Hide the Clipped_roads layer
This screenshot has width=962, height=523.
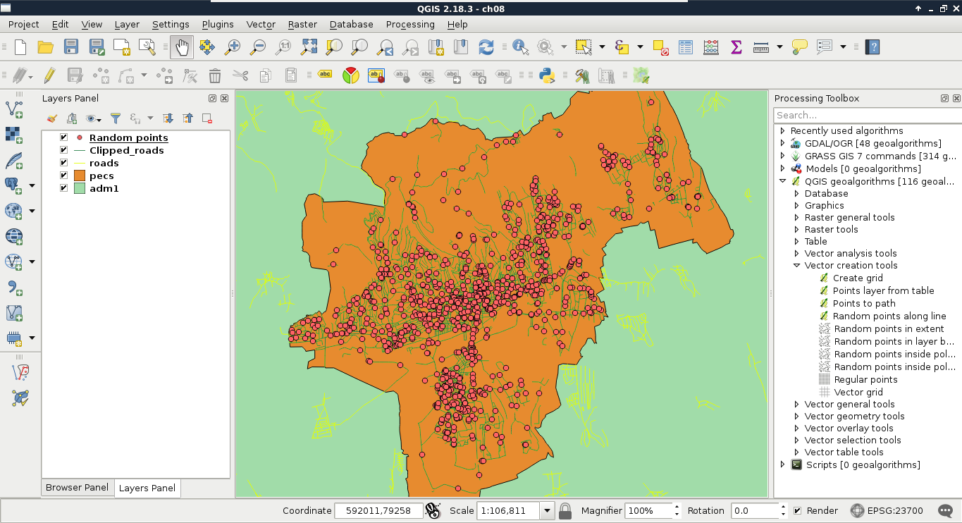[64, 151]
